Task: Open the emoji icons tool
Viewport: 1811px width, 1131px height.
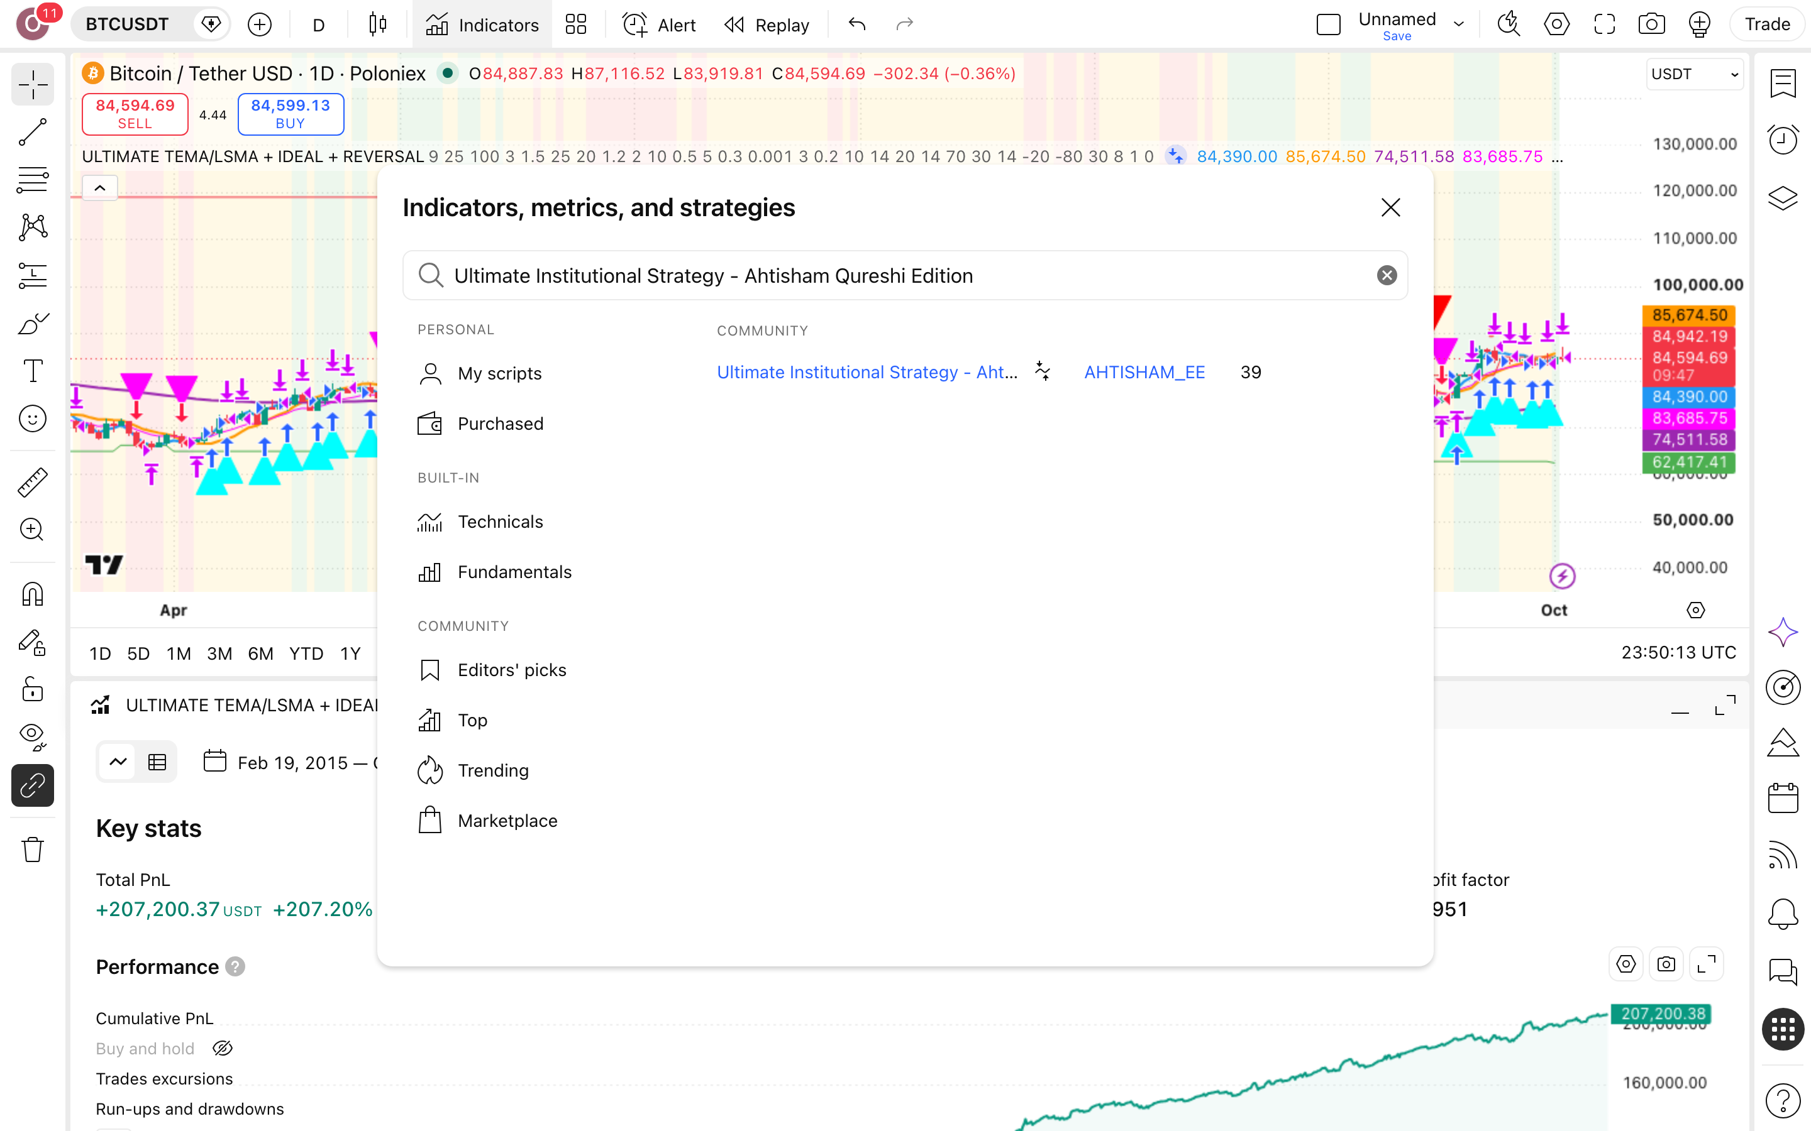Action: 32,419
